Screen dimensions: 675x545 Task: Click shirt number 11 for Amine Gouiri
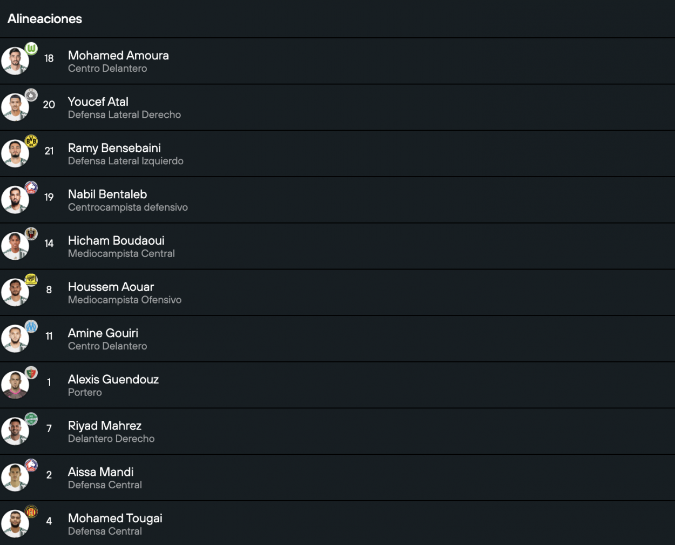[49, 336]
